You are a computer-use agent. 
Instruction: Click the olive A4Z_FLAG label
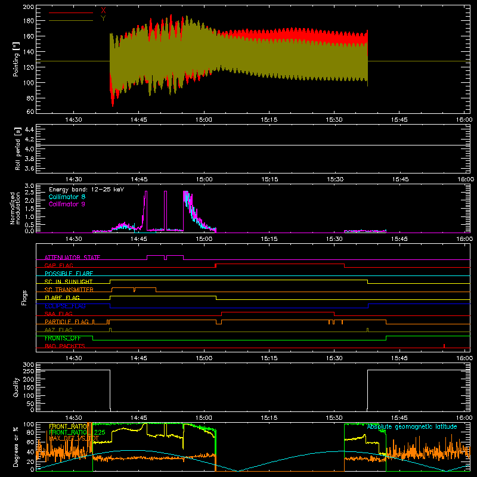(x=58, y=330)
